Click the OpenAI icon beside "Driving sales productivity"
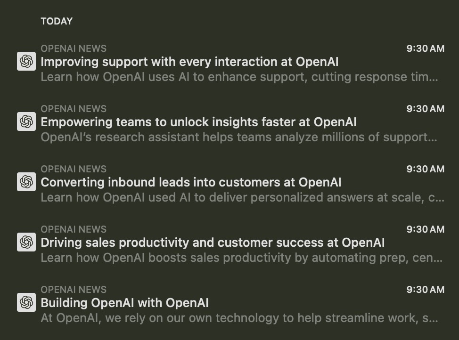Viewport: 459px width, 340px height. tap(26, 243)
